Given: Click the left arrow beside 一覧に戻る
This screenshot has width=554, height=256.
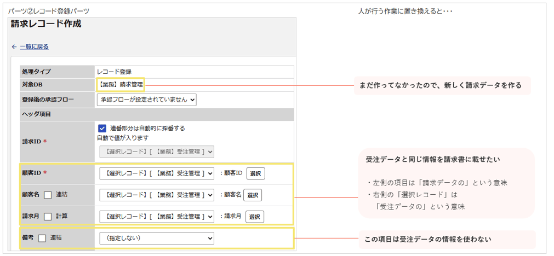Looking at the screenshot, I should [14, 46].
